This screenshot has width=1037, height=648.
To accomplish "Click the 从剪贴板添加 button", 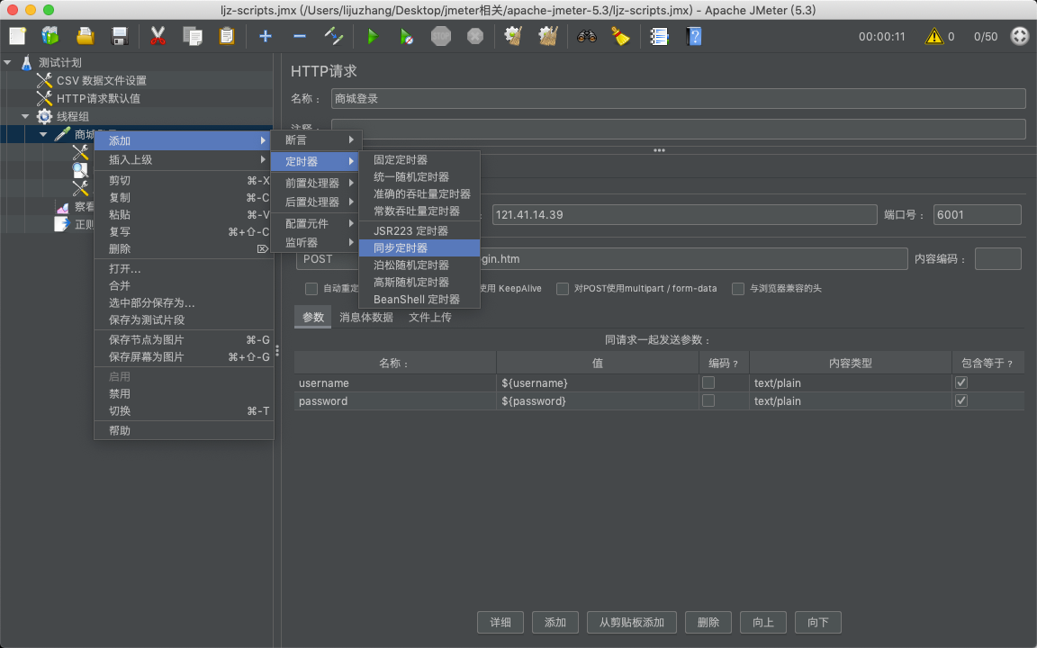I will (x=632, y=623).
